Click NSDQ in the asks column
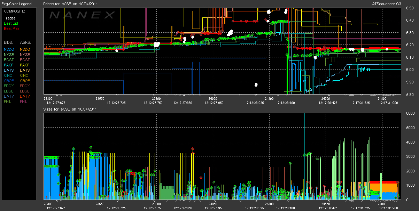 pos(25,49)
